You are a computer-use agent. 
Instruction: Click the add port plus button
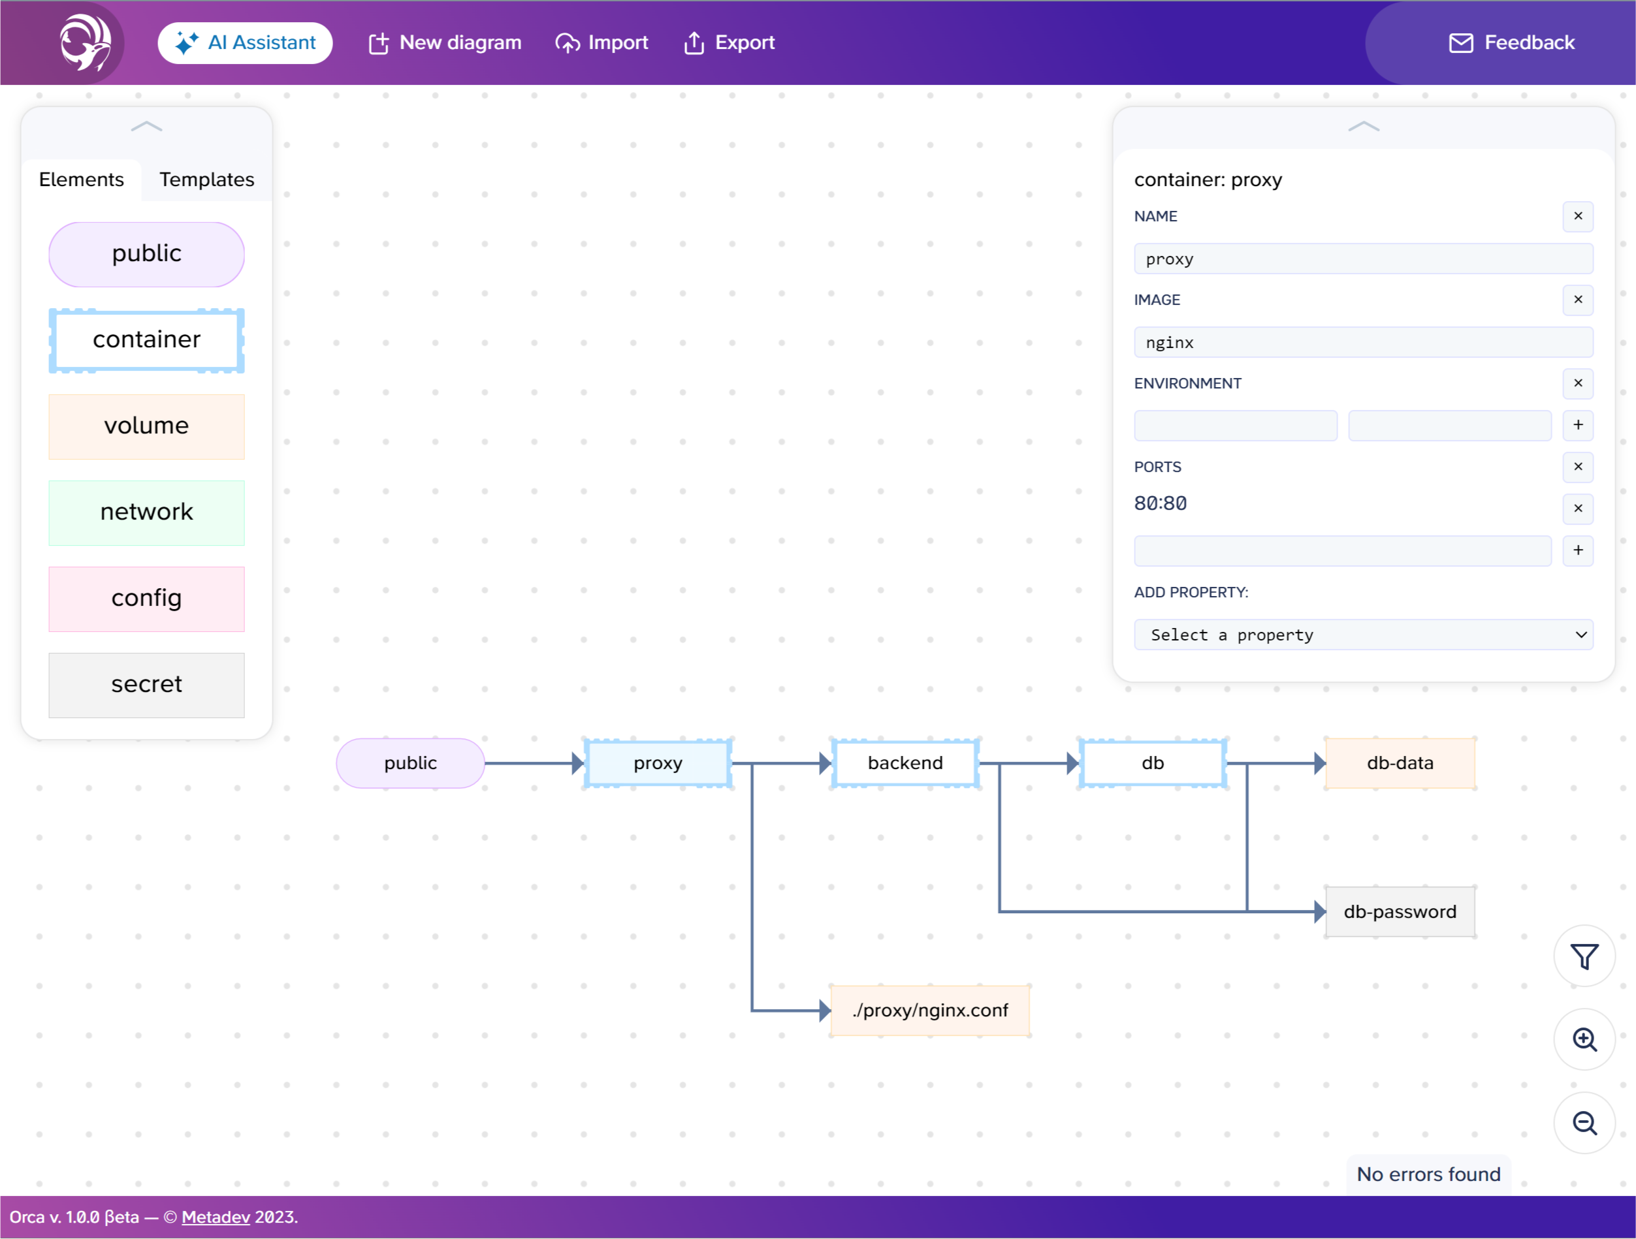[x=1579, y=550]
